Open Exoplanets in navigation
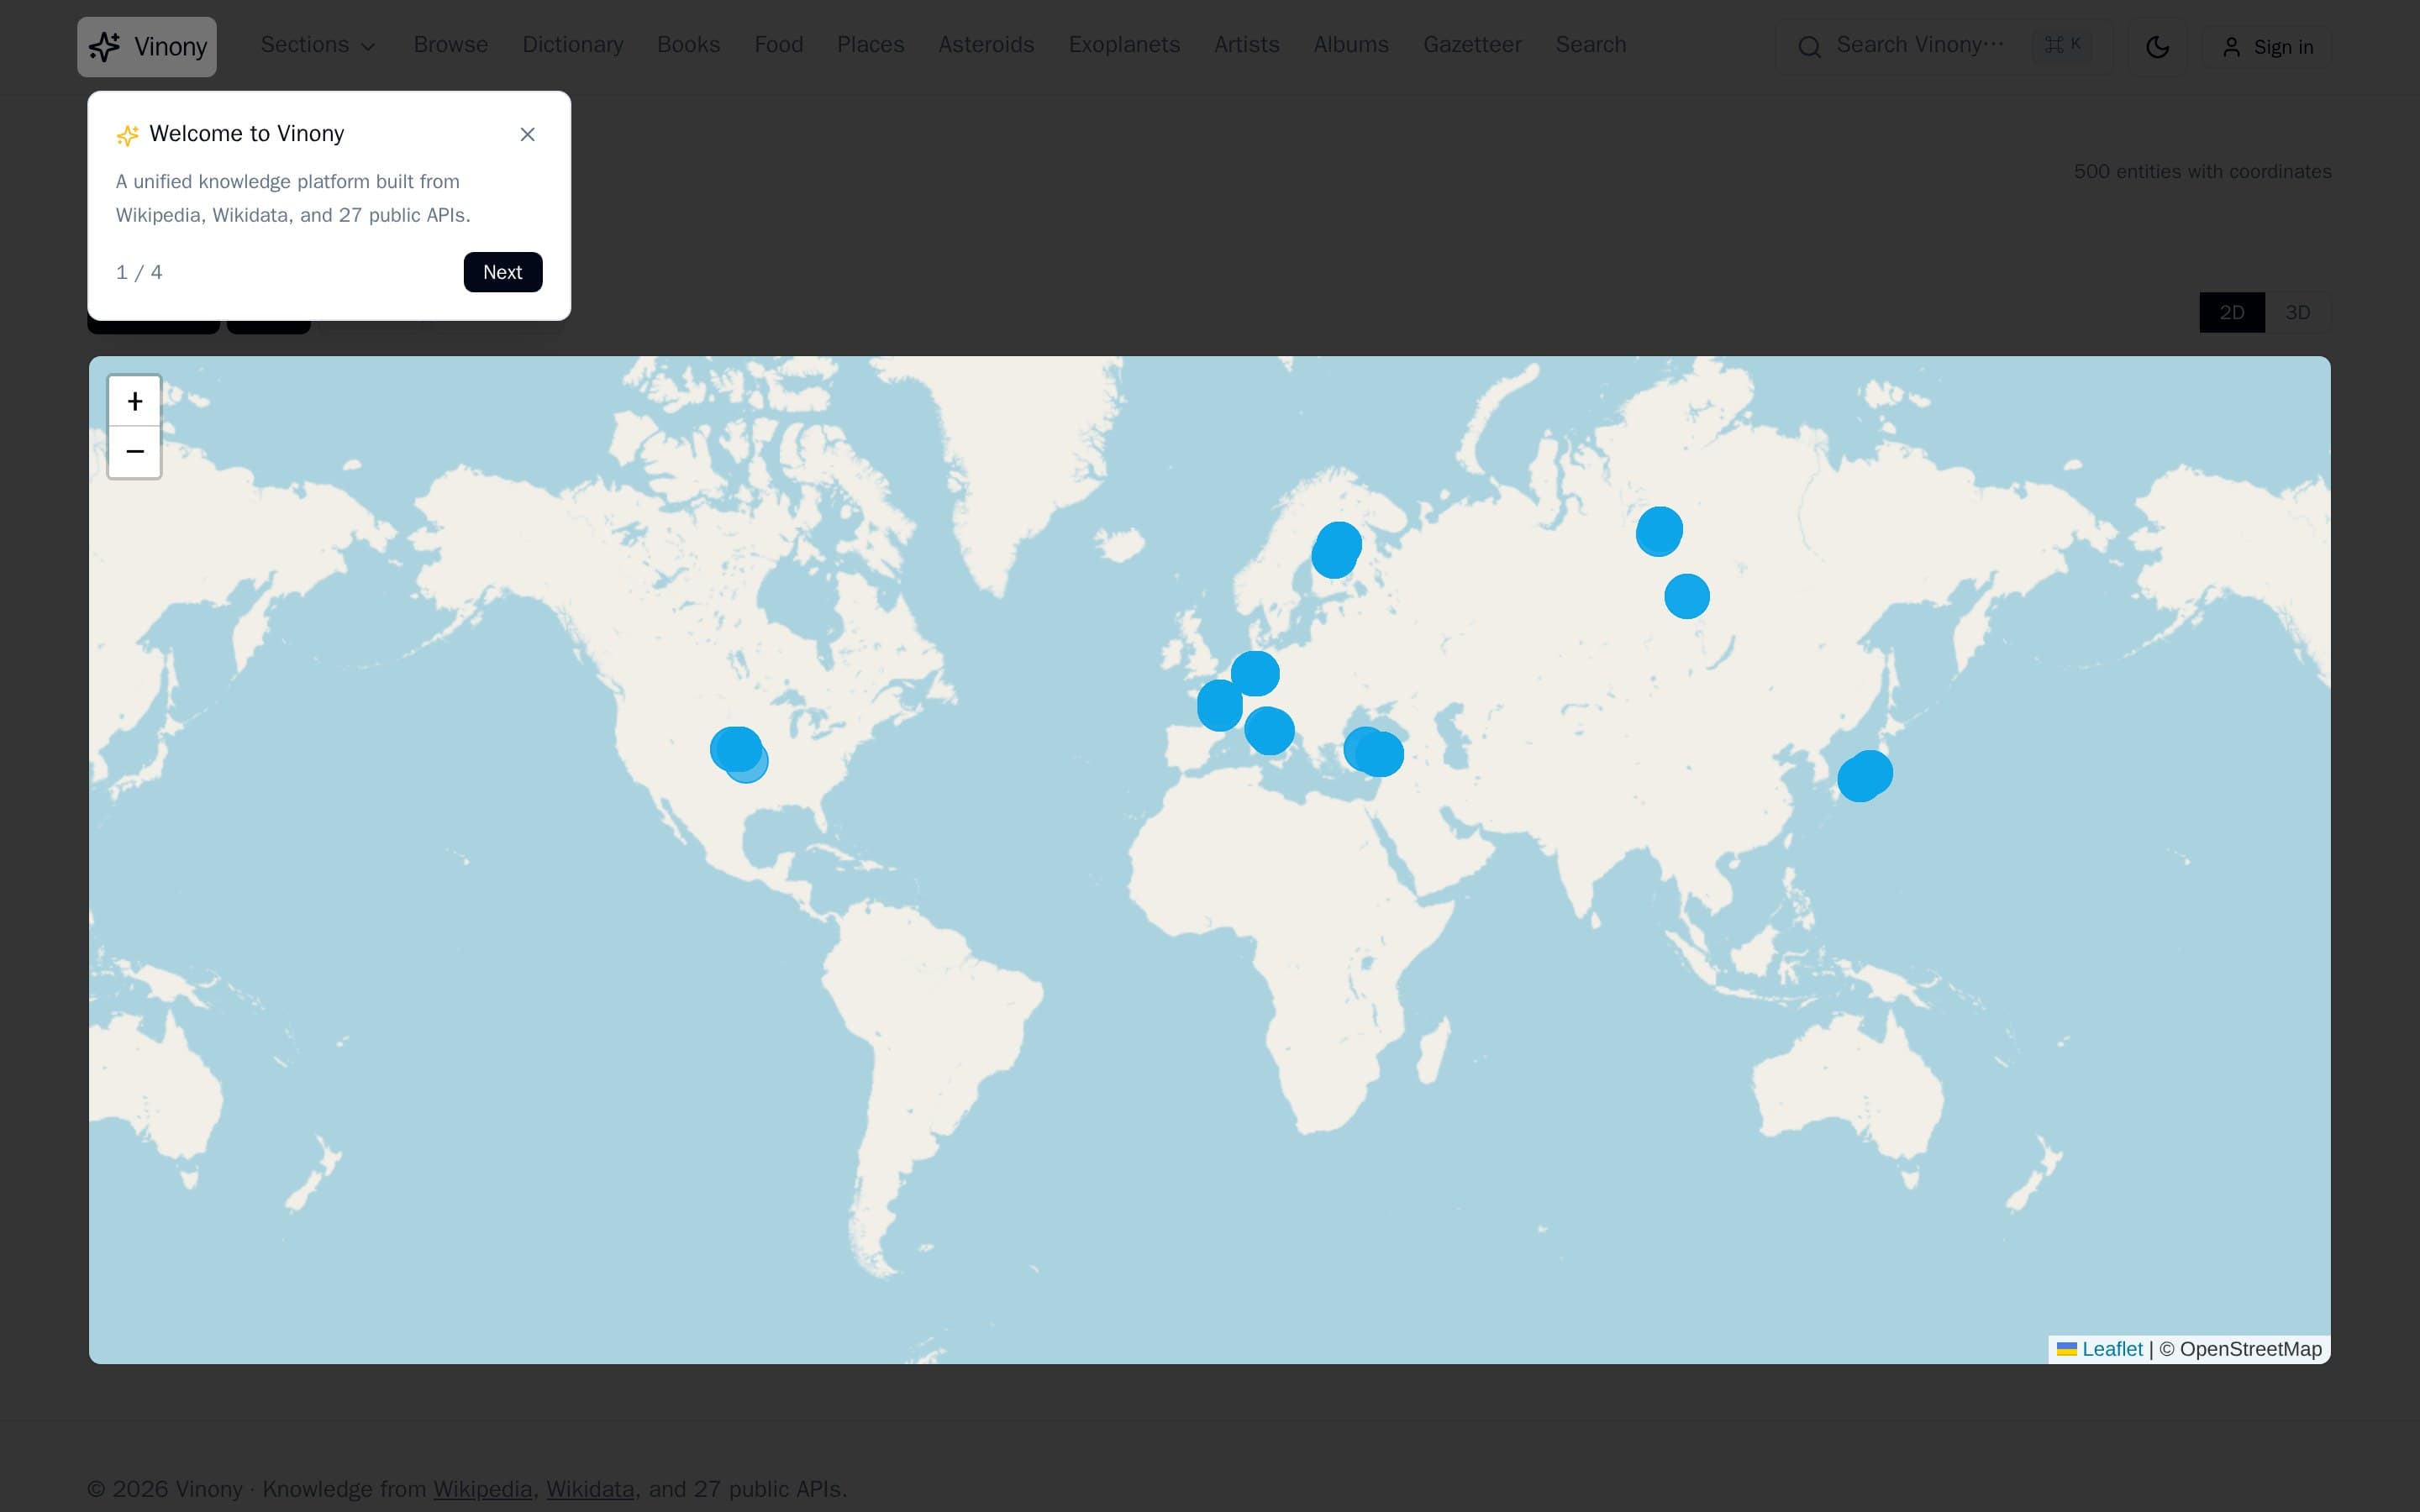2420x1512 pixels. (x=1124, y=45)
